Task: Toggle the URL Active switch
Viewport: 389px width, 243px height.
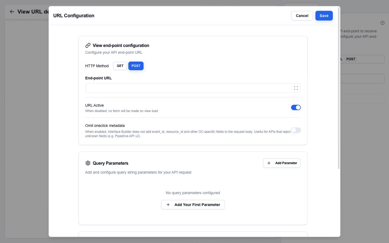Action: (296, 107)
